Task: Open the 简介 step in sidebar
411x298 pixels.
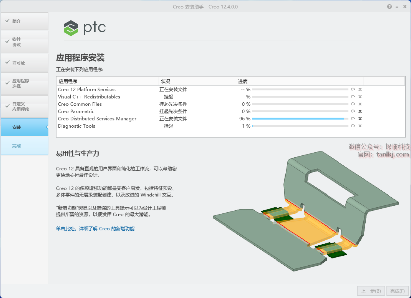Action: coord(24,21)
